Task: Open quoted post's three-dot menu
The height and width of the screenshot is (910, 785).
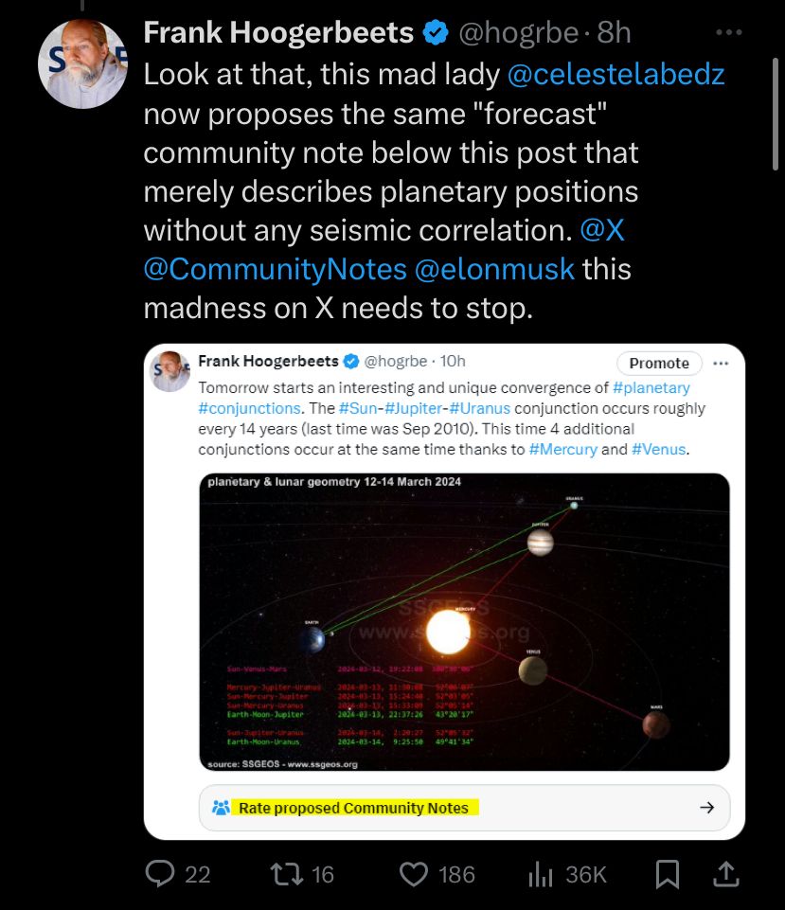Action: pos(721,364)
